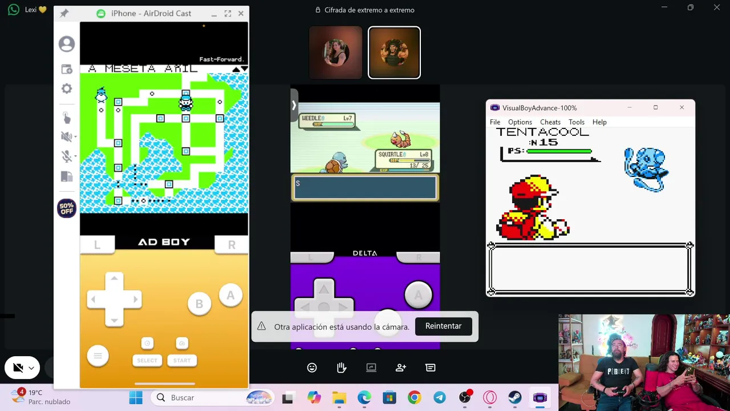Open Microsoft Store from the taskbar
The width and height of the screenshot is (730, 411).
390,398
